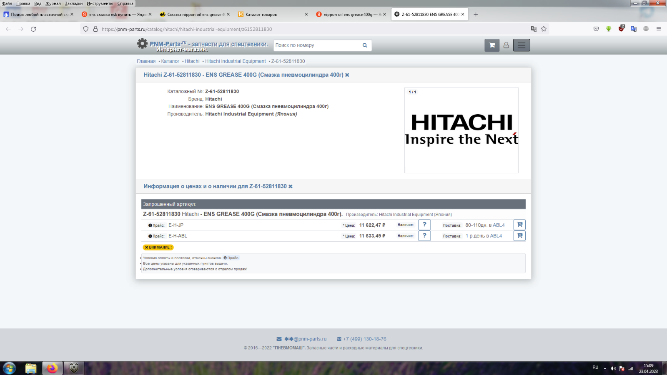Go to Каталог breadcrumb link
Image resolution: width=667 pixels, height=375 pixels.
(x=170, y=61)
